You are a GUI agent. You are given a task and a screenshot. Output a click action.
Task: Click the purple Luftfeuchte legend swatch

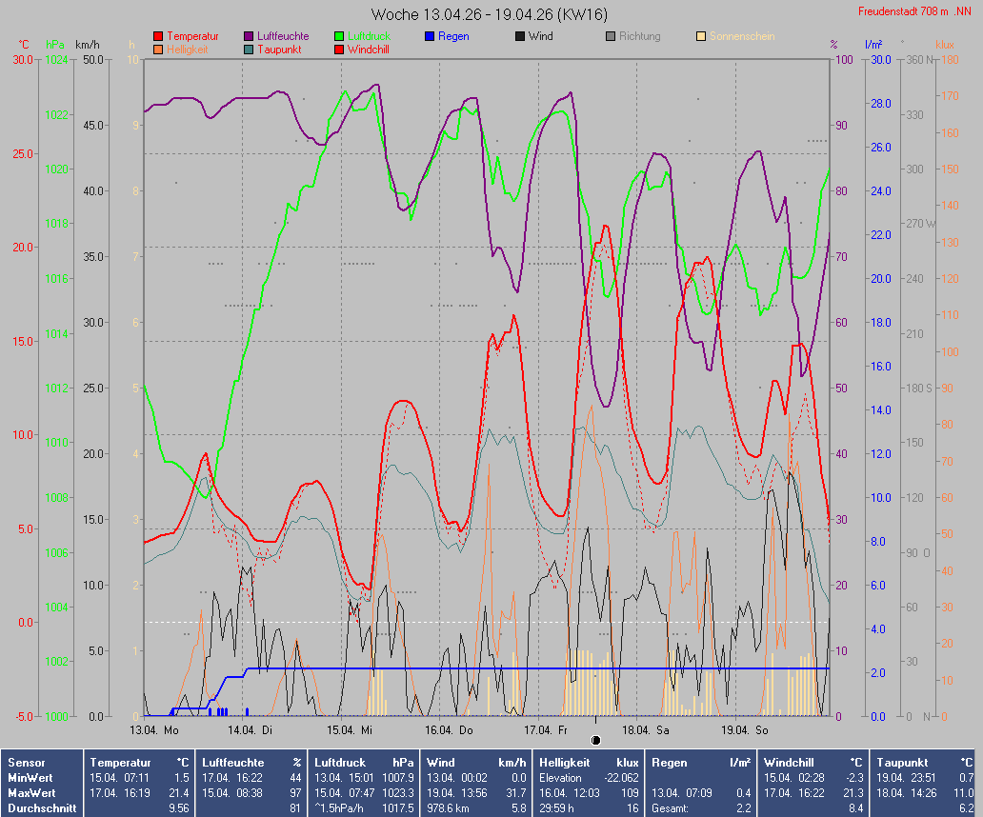(x=249, y=37)
